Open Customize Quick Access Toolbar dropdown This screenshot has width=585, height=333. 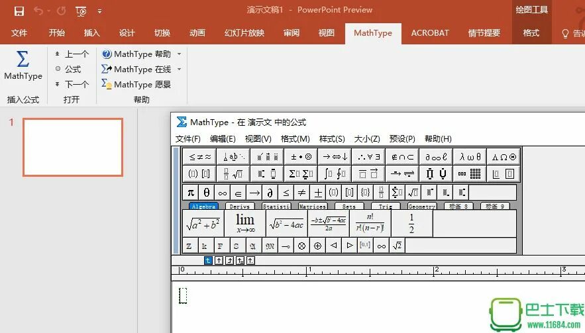click(99, 11)
